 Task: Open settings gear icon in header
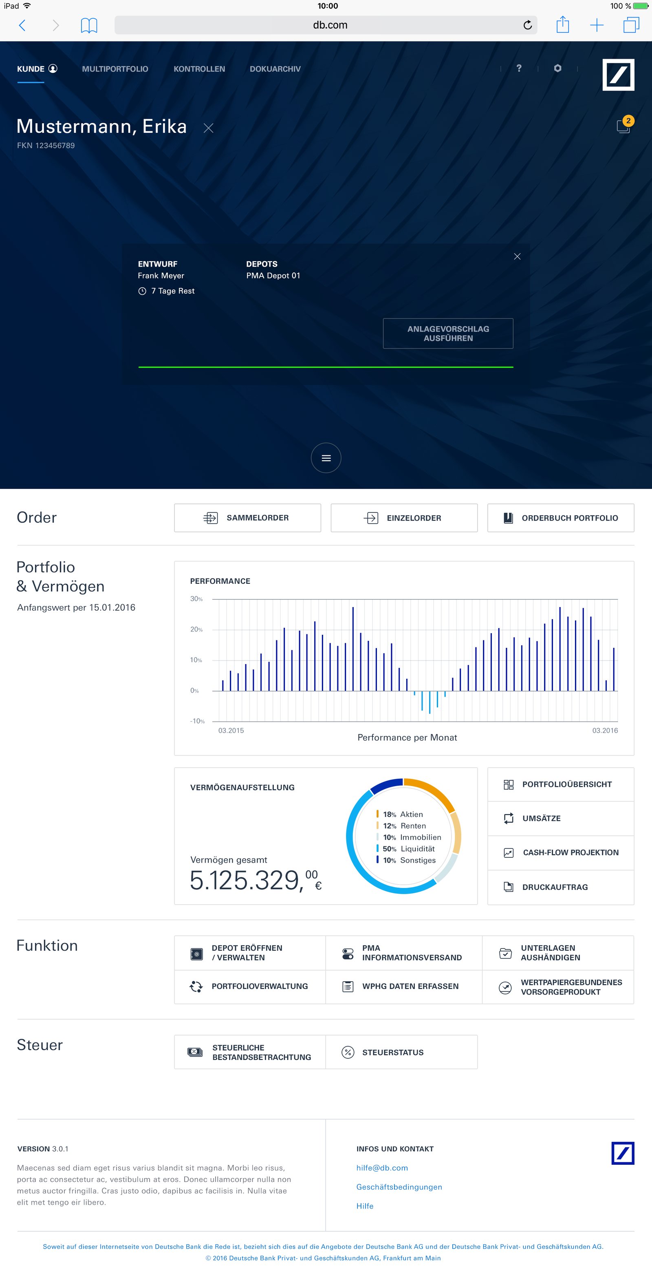[x=557, y=68]
